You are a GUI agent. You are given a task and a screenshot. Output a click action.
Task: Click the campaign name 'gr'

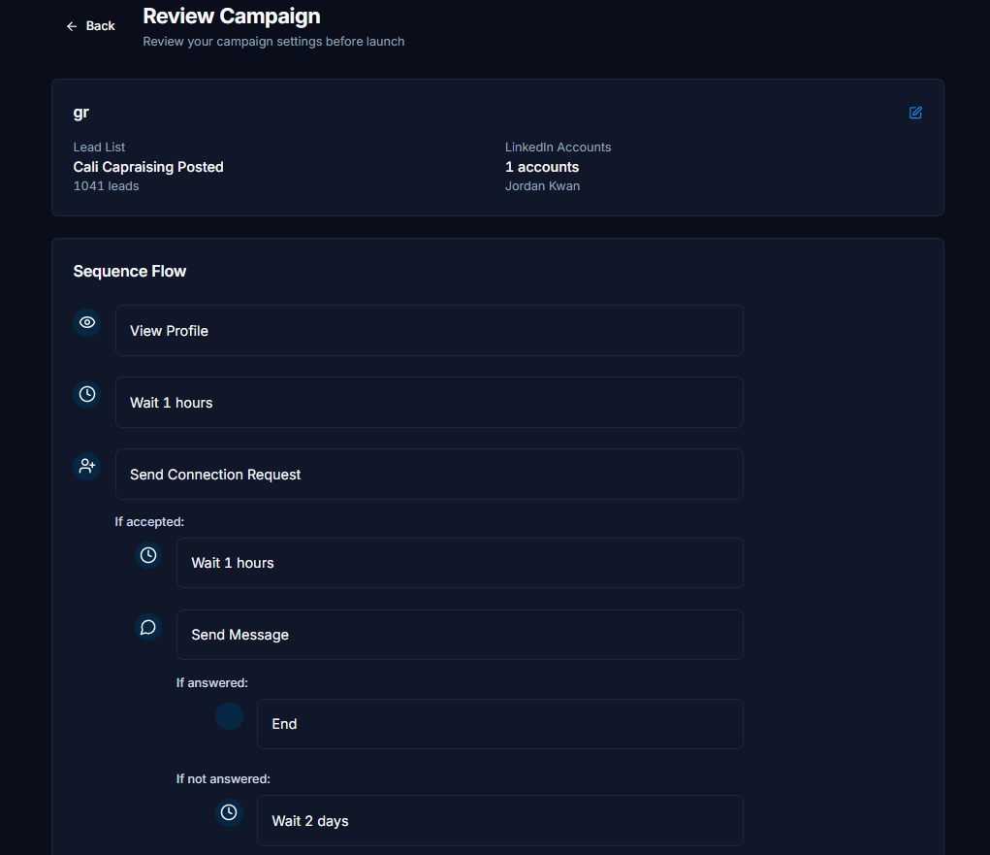[80, 114]
